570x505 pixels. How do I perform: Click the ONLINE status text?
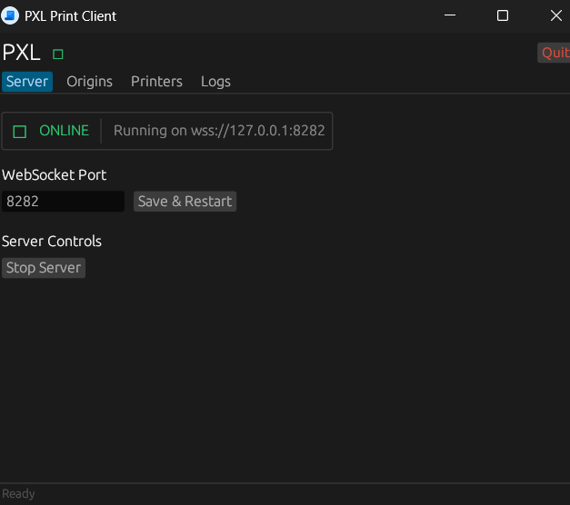[x=64, y=131]
